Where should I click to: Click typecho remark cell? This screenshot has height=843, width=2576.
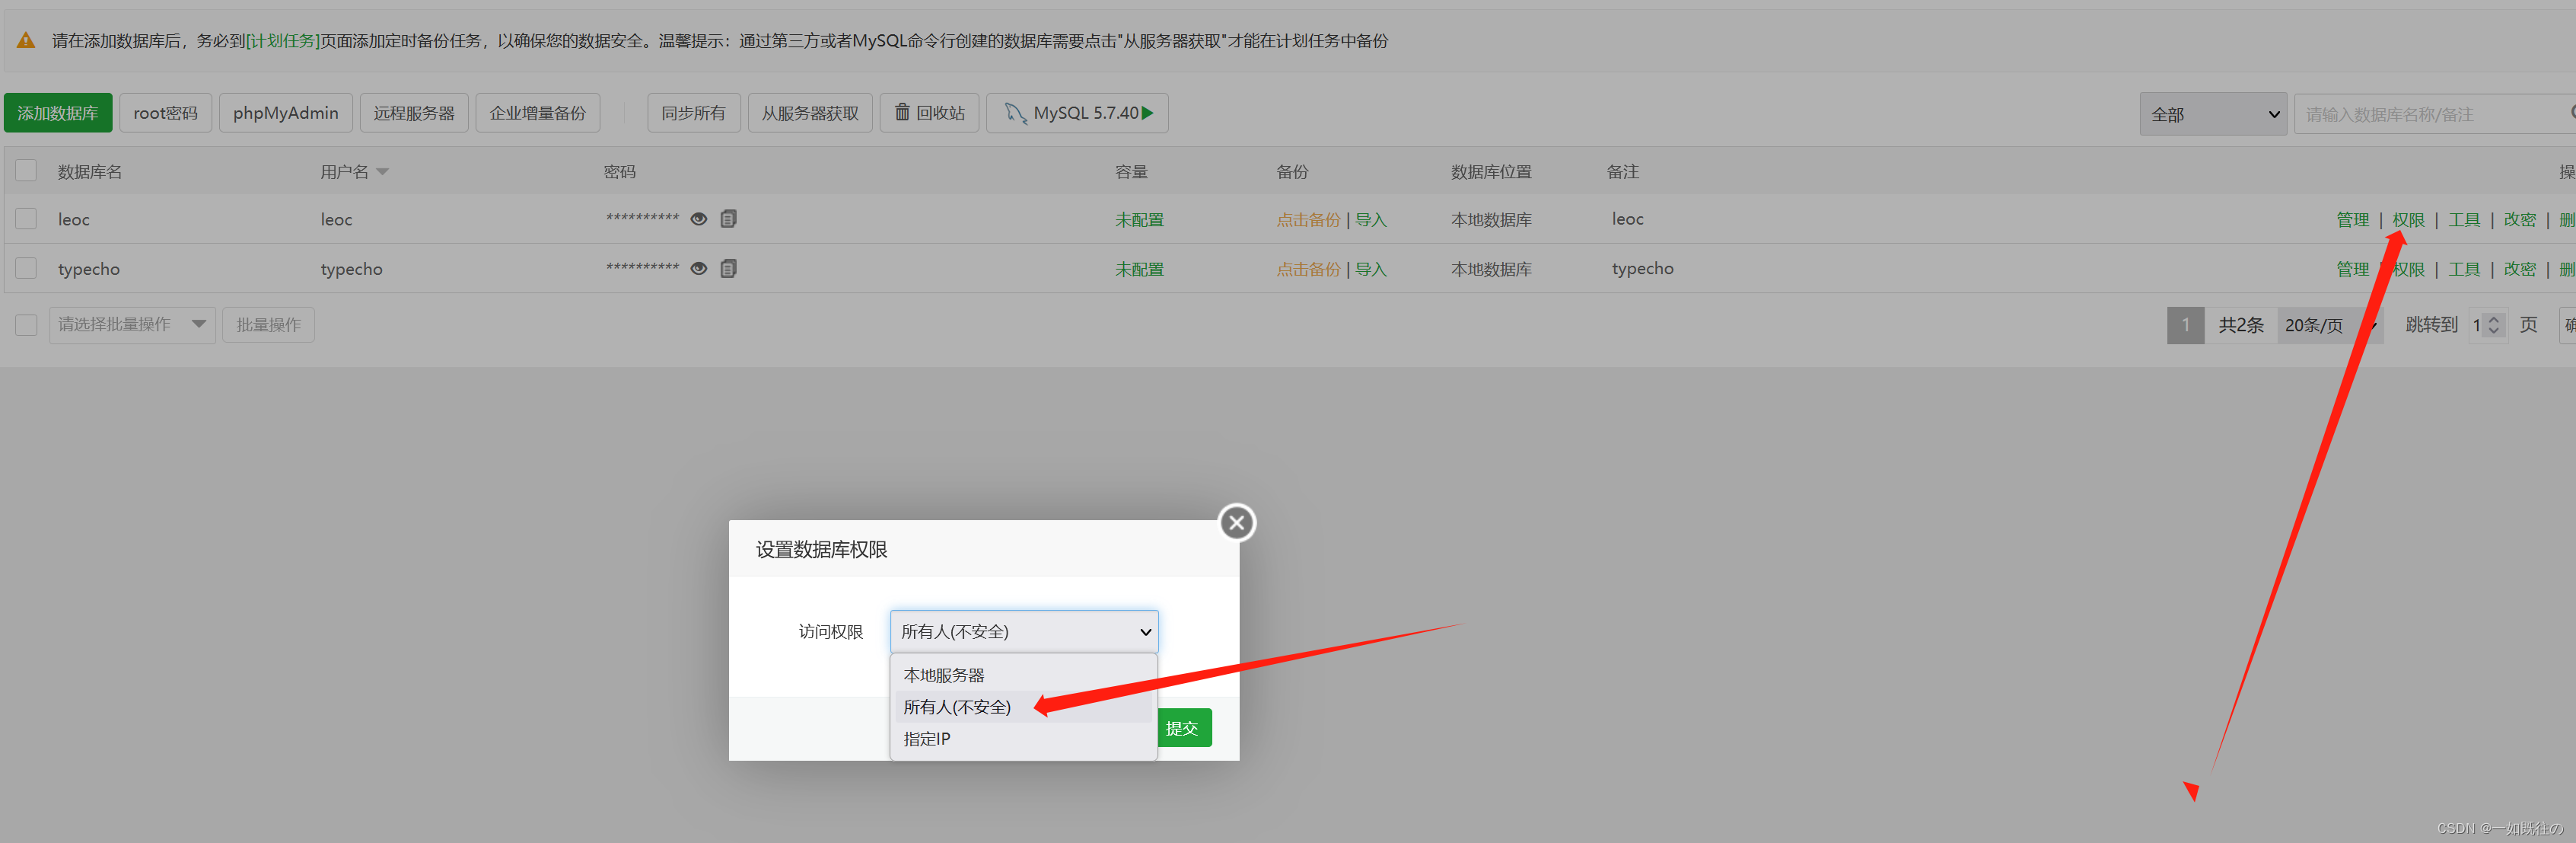click(x=1643, y=268)
